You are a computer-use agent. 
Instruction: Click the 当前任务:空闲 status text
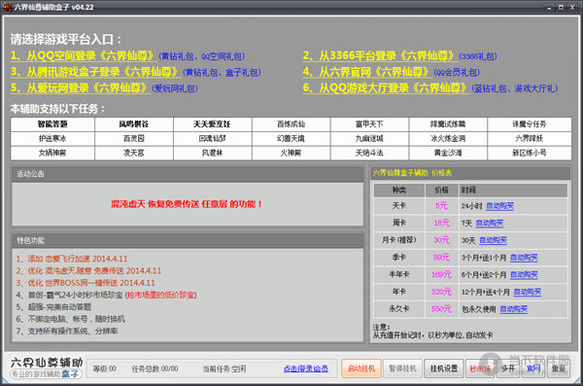[x=224, y=368]
